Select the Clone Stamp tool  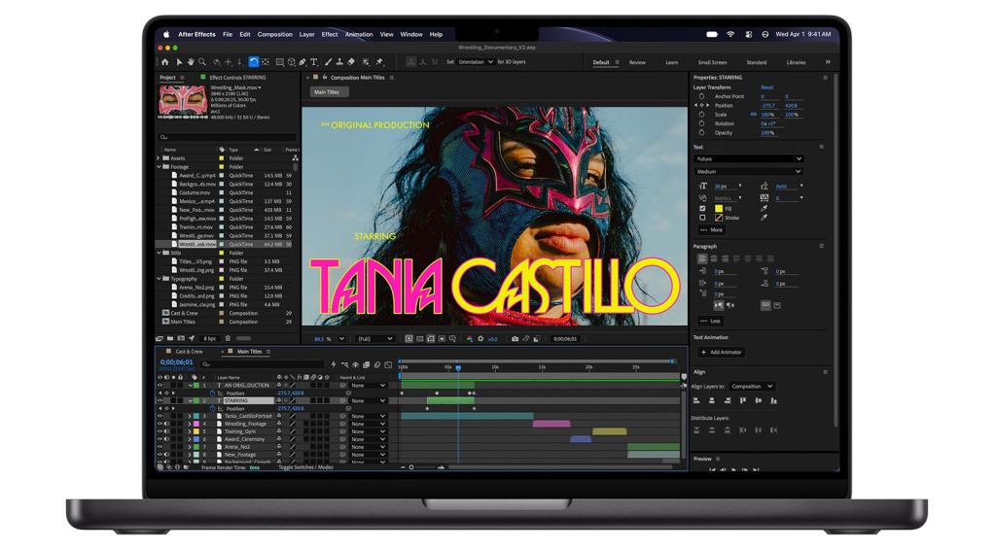pyautogui.click(x=339, y=62)
